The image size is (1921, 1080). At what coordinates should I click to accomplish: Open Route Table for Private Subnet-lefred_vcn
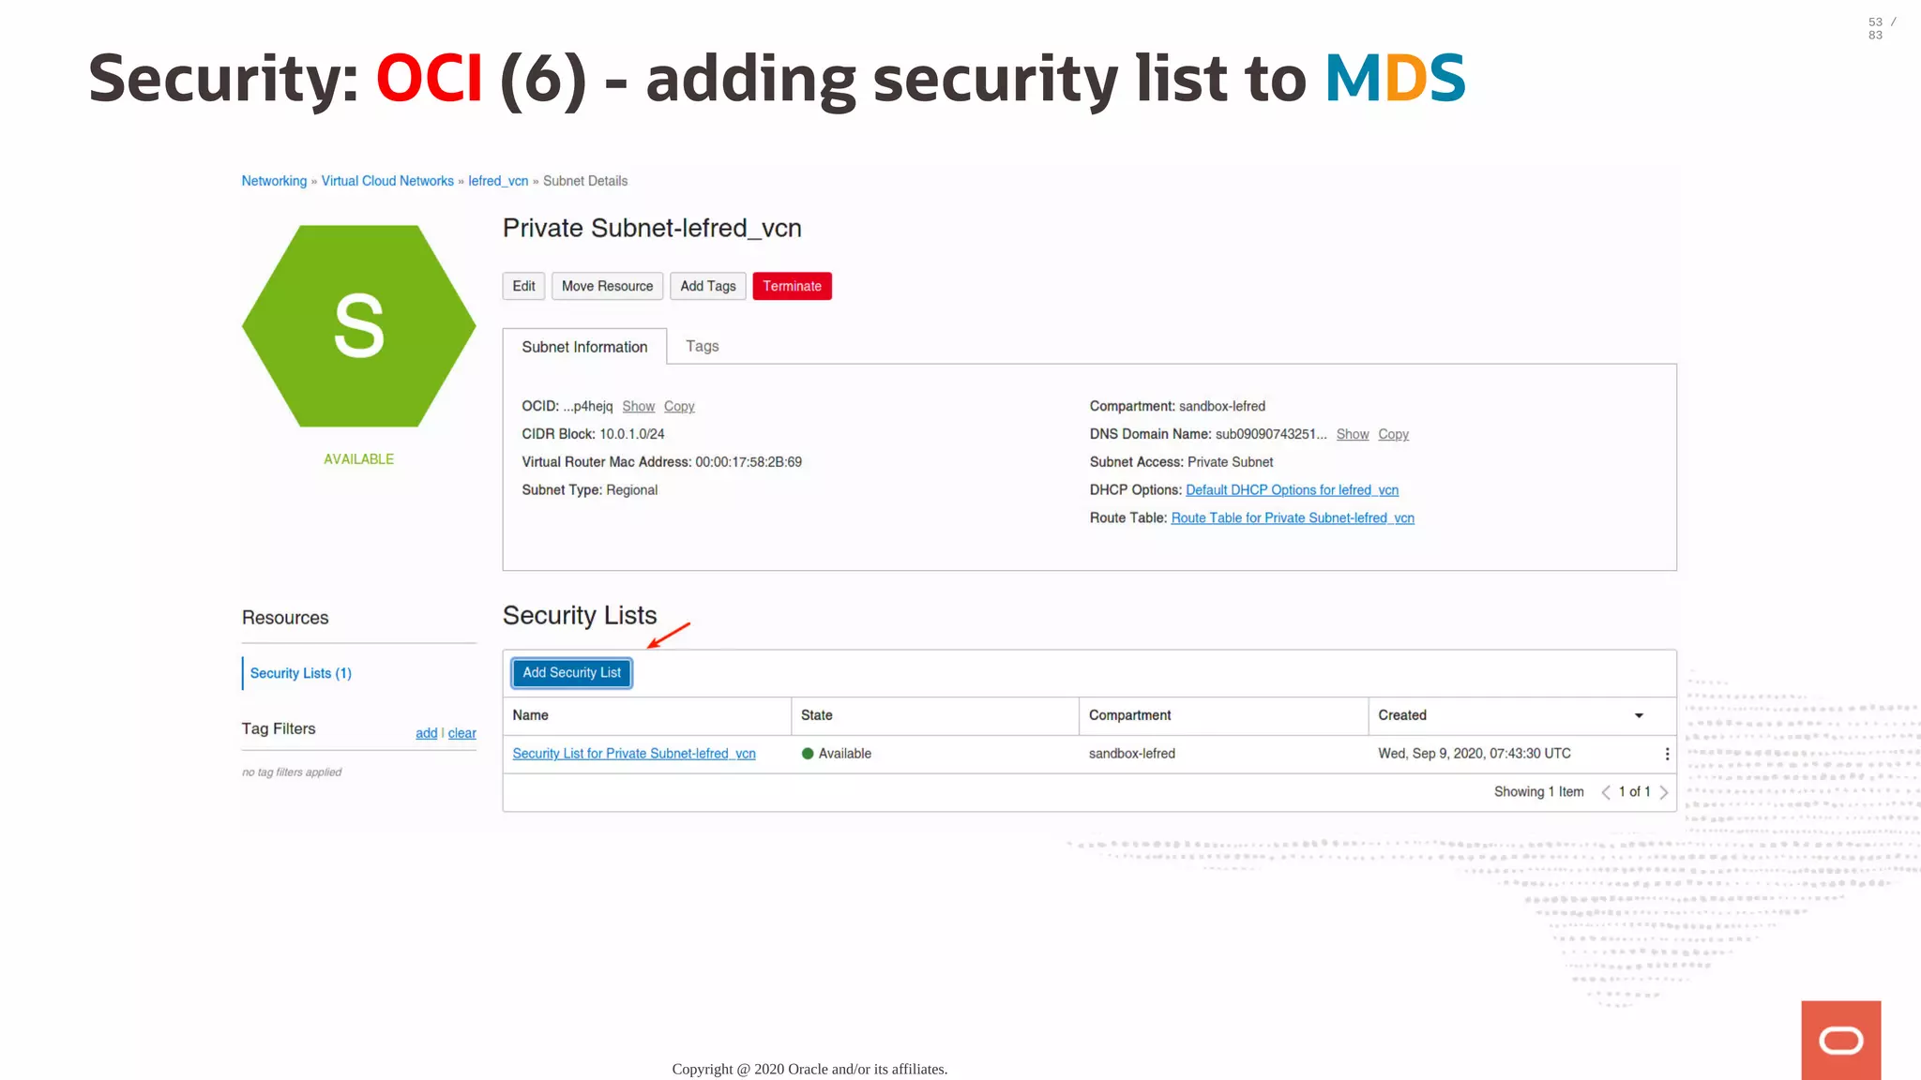(1293, 517)
